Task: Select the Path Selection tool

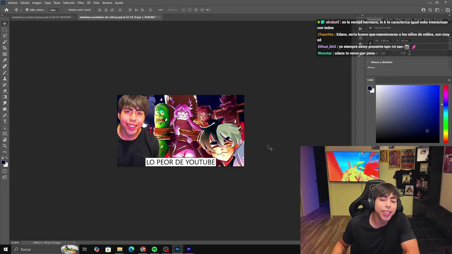Action: point(5,127)
